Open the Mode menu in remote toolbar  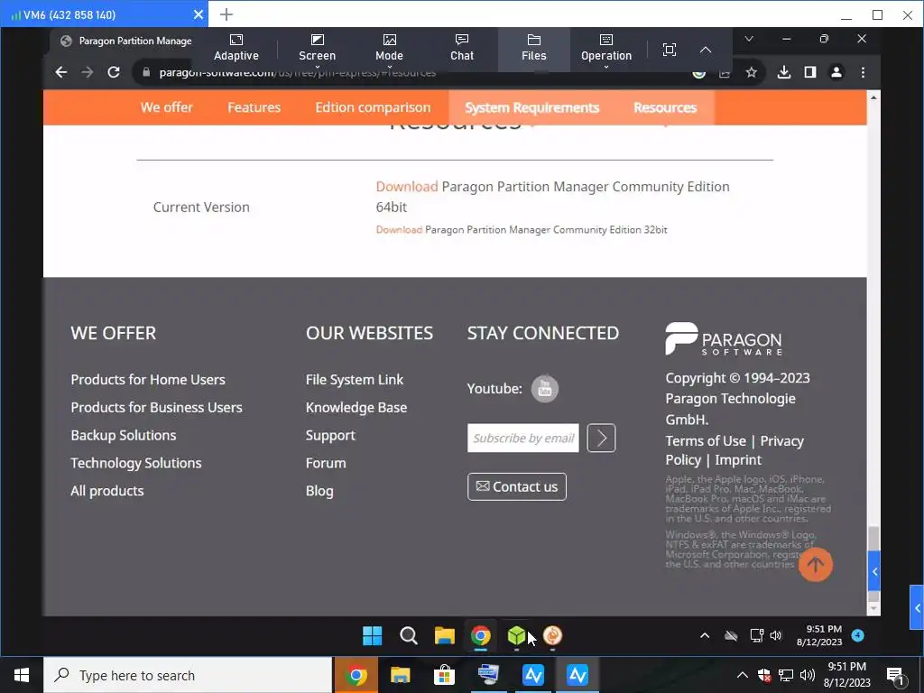[x=389, y=48]
